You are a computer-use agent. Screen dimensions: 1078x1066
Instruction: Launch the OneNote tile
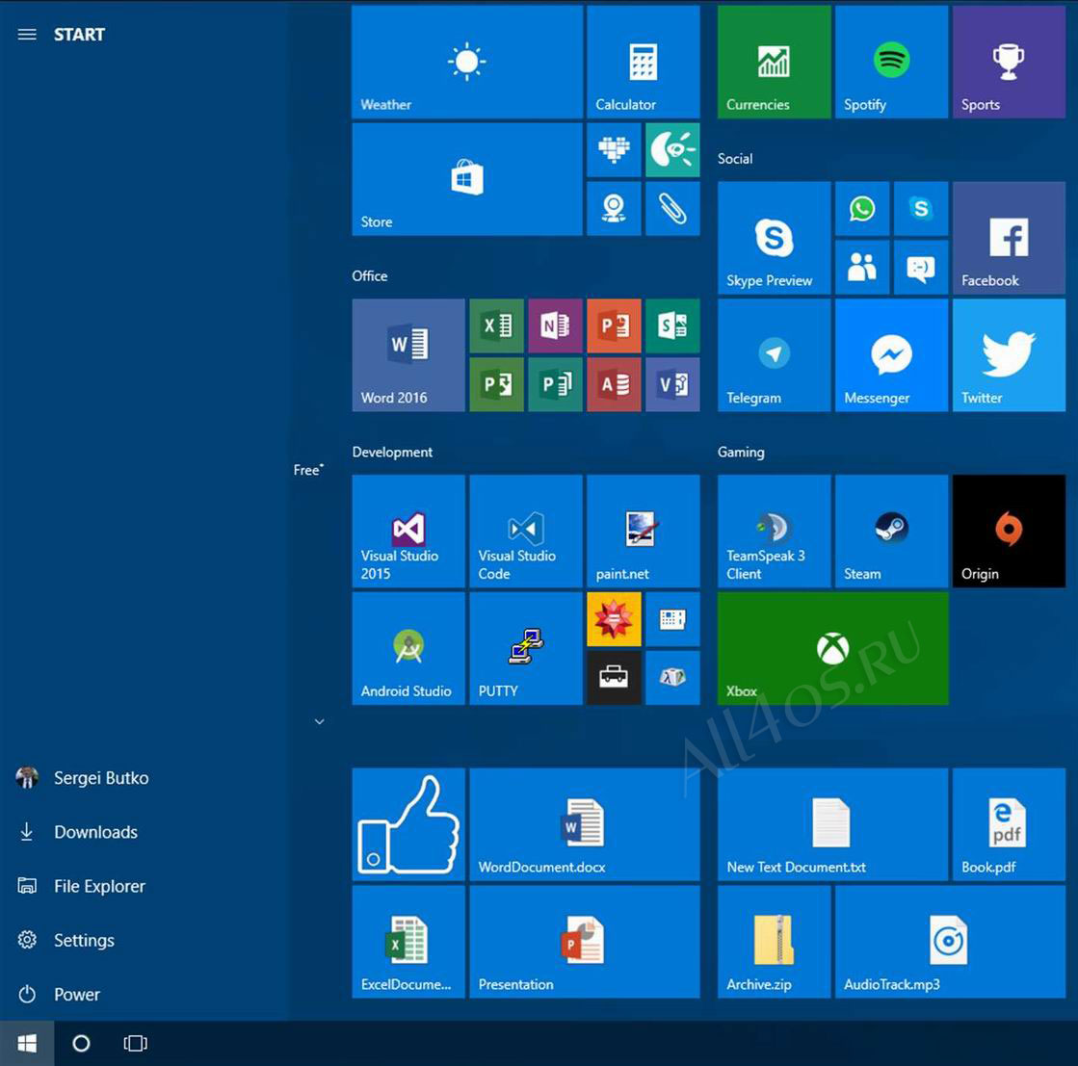(556, 325)
